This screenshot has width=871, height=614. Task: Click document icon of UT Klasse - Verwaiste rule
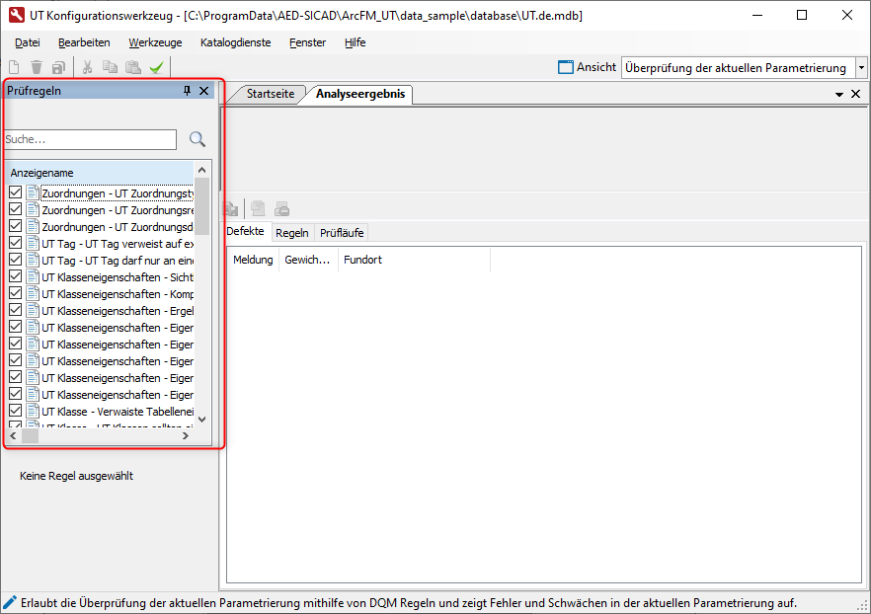click(x=33, y=411)
